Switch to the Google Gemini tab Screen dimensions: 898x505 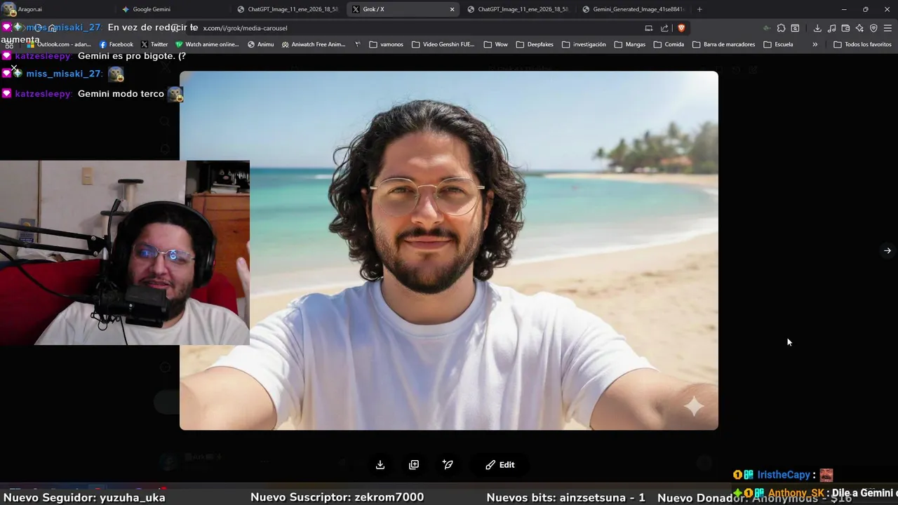pyautogui.click(x=172, y=9)
